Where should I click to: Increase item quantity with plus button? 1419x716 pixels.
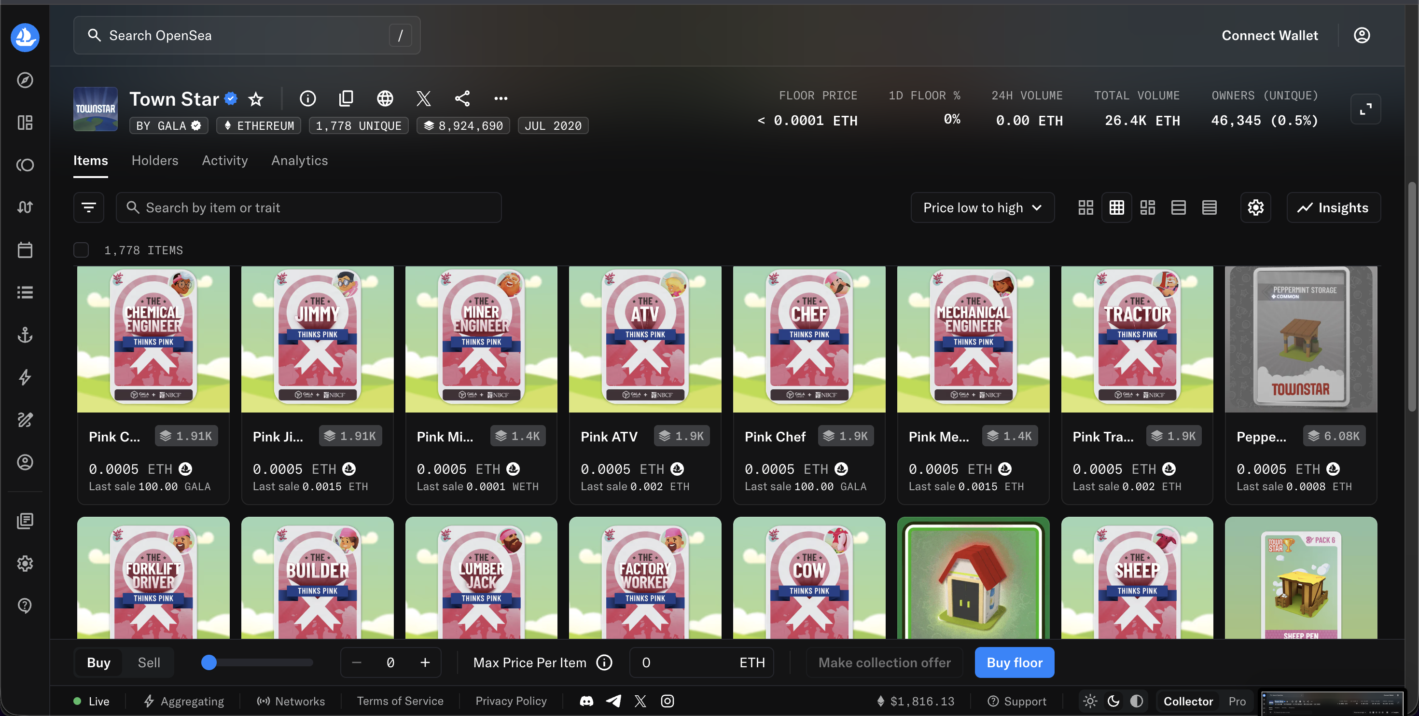(x=425, y=662)
